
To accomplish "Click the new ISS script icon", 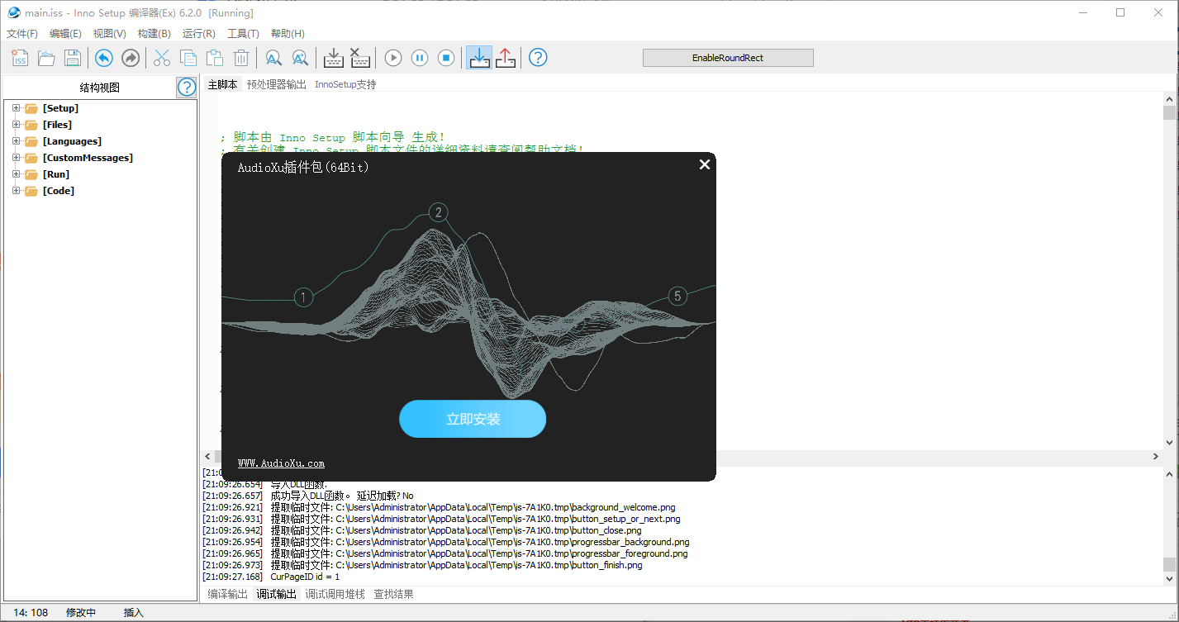I will (x=20, y=58).
